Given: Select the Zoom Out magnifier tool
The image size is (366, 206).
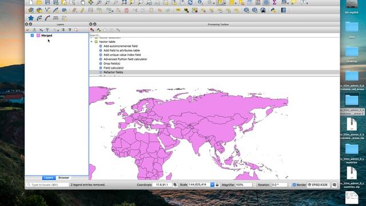Looking at the screenshot, I should pos(107,2).
